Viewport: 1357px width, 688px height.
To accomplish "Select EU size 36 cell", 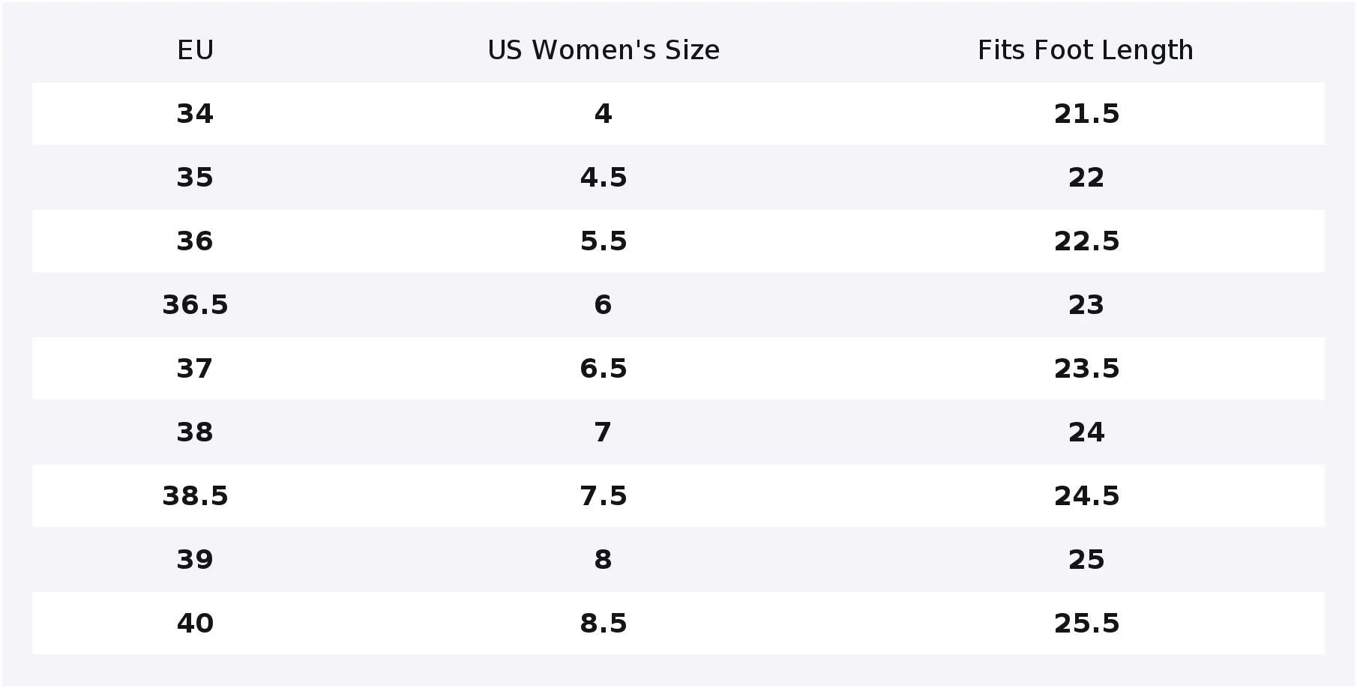I will [x=195, y=241].
